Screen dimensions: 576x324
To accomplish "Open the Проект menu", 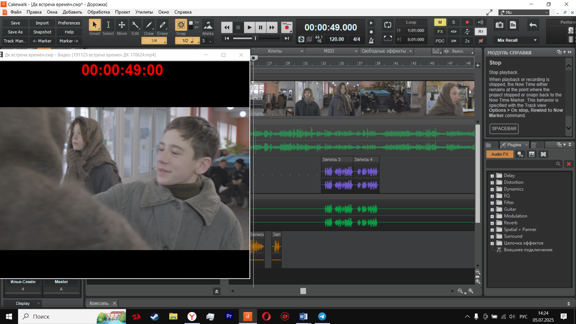I will tap(122, 12).
